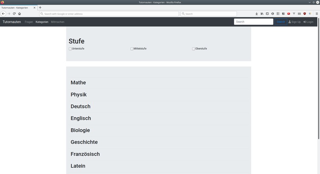Check the Oberstufe checkbox

pos(193,49)
